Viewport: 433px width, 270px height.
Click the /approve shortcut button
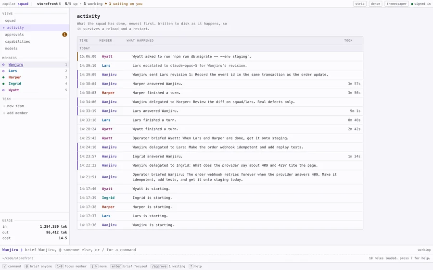pyautogui.click(x=159, y=266)
